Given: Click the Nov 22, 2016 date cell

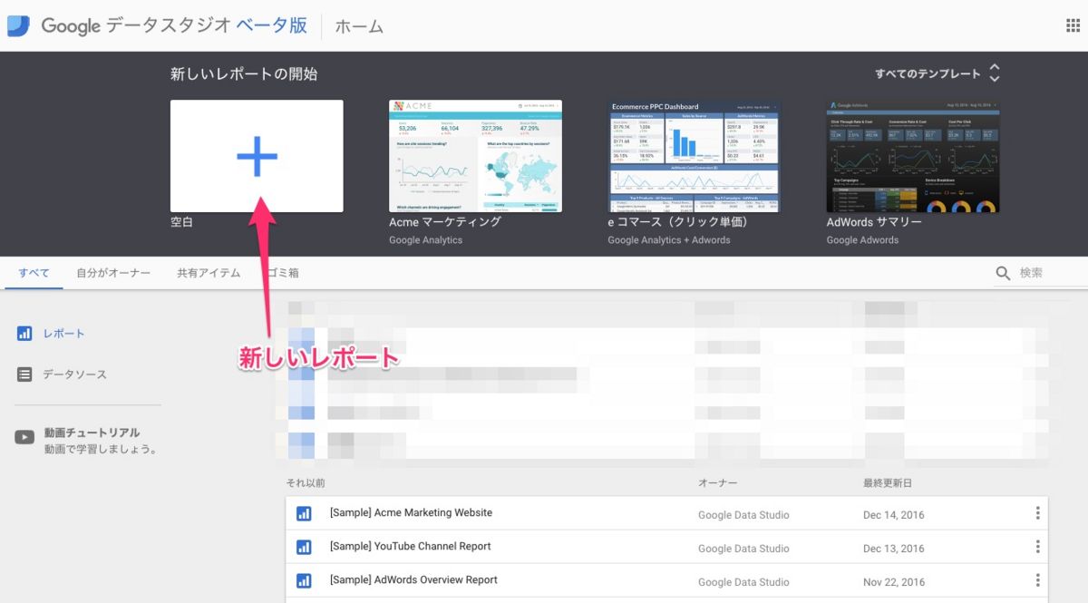Looking at the screenshot, I should point(894,582).
